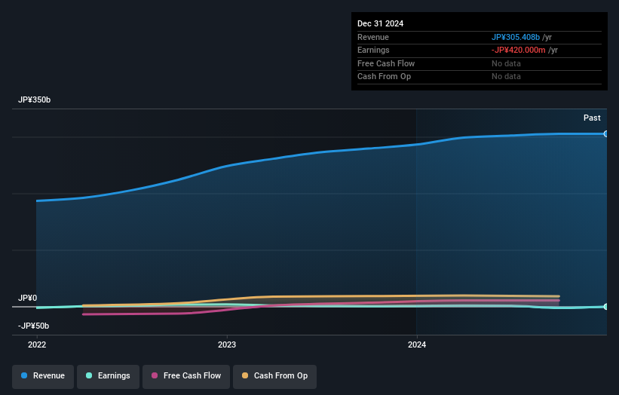This screenshot has width=619, height=395.
Task: Click the JP¥350b y-axis label
Action: pos(35,100)
